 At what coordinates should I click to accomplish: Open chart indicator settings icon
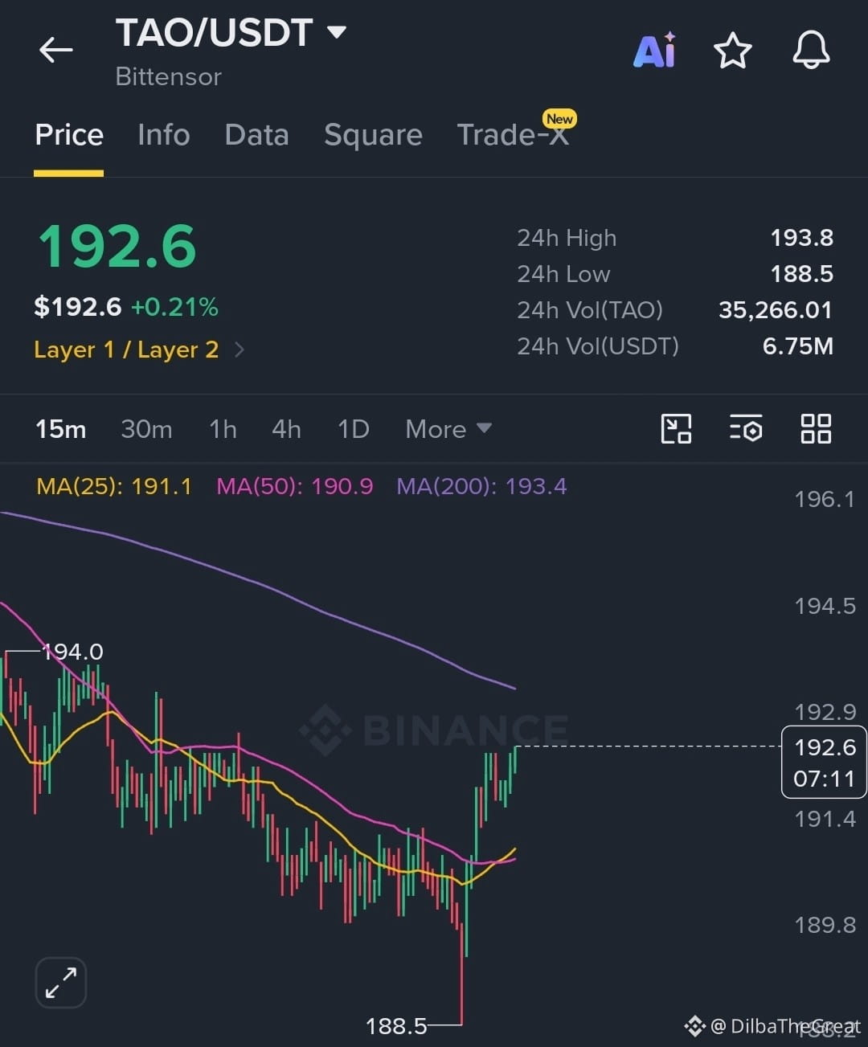[x=746, y=428]
